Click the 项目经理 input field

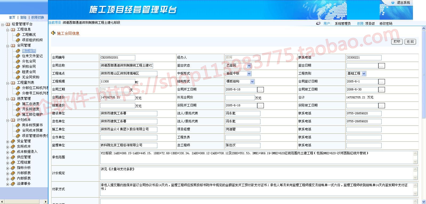pos(243,130)
